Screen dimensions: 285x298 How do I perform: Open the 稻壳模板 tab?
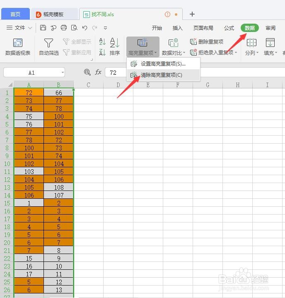(54, 14)
